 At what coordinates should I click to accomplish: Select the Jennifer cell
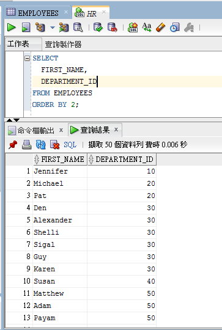(x=60, y=171)
